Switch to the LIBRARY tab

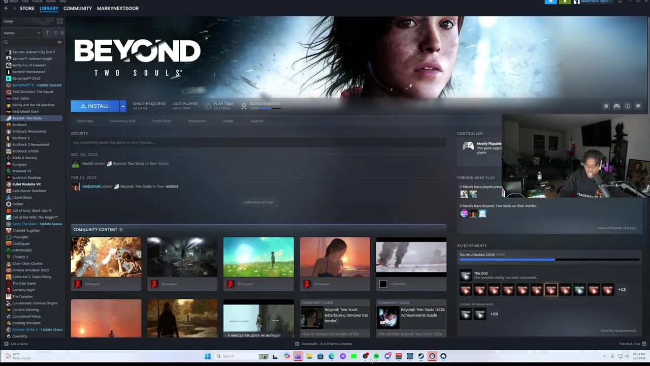click(49, 8)
